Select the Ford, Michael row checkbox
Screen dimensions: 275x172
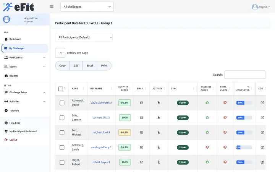click(x=62, y=133)
